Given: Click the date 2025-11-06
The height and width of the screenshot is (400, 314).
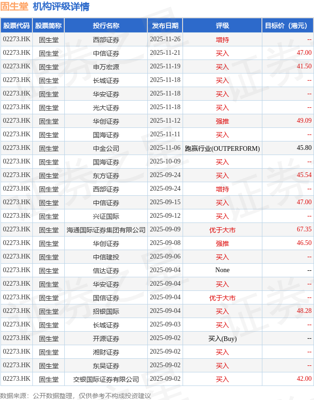Looking at the screenshot, I should click(165, 148).
